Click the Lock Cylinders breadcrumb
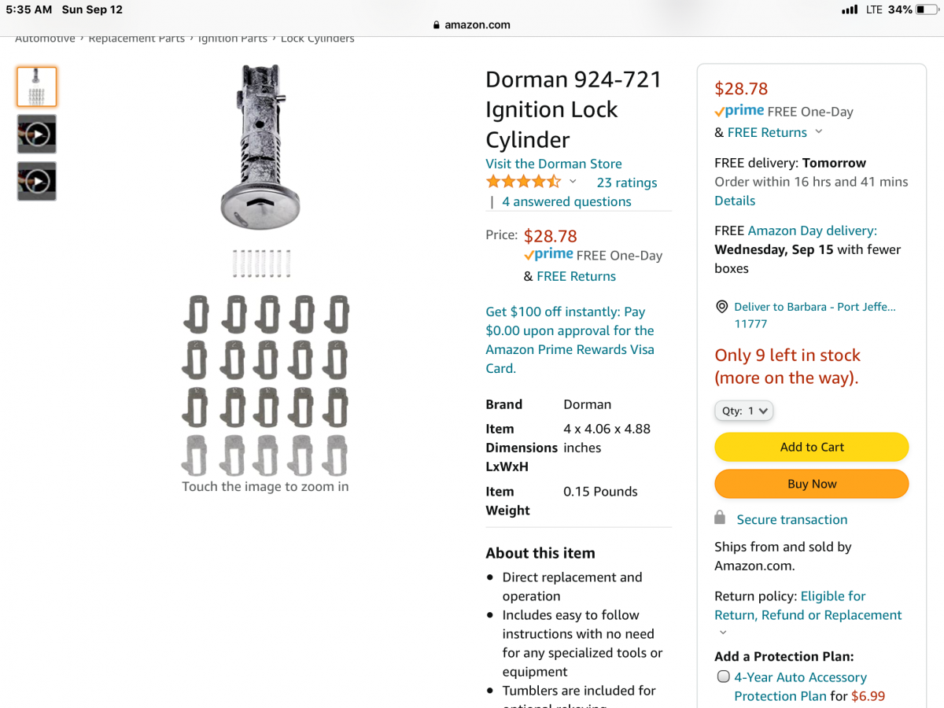 point(317,38)
